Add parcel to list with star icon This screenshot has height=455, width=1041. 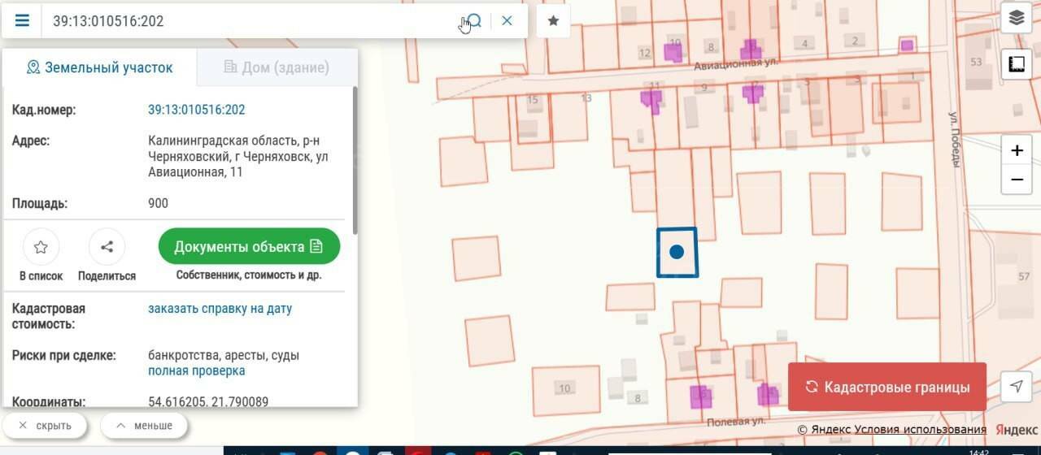pos(41,247)
